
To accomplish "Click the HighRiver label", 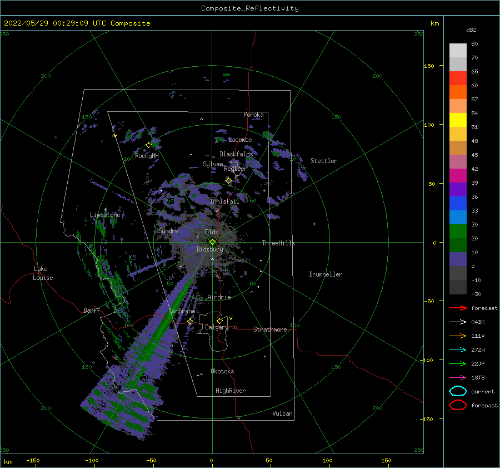I will tap(231, 391).
